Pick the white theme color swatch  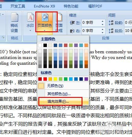click(x=40, y=45)
